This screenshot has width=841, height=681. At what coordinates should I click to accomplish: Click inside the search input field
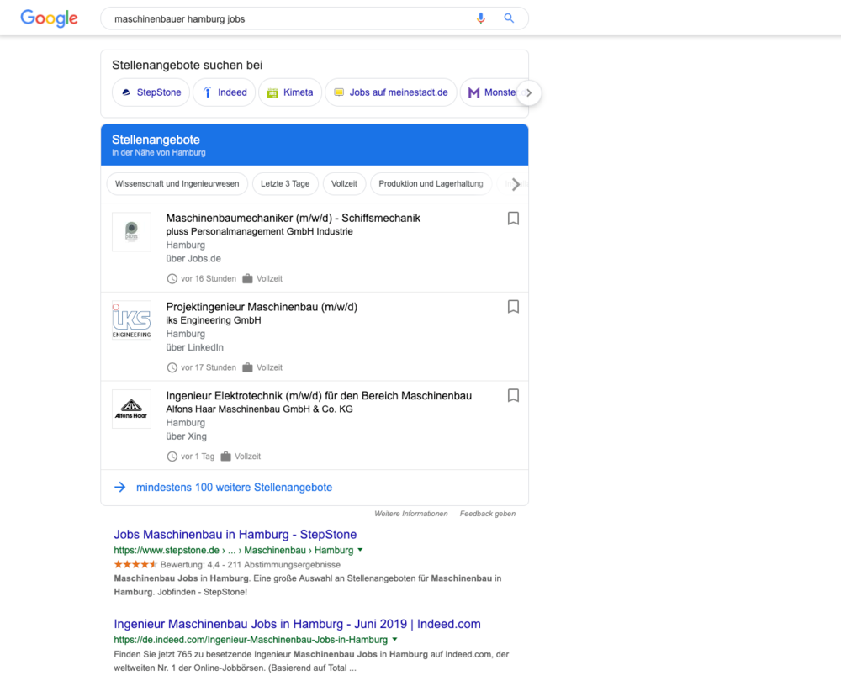click(x=252, y=18)
